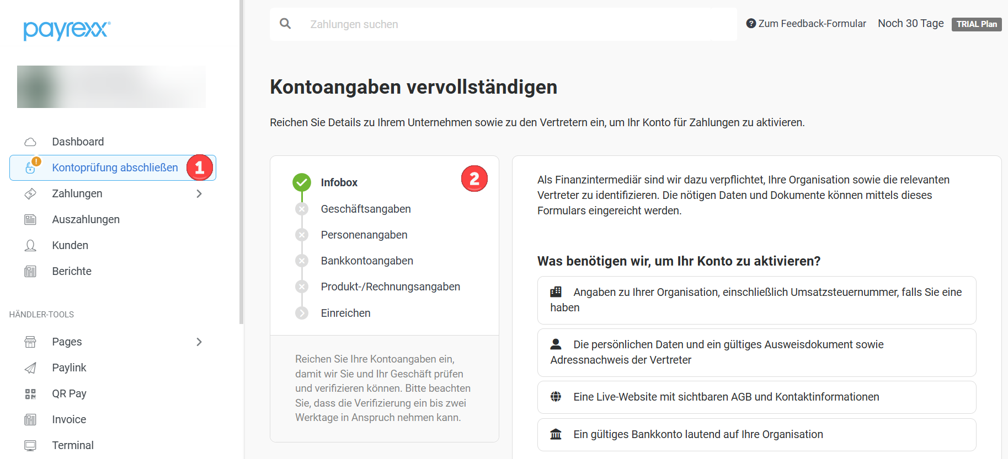
Task: Click the Invoice sidebar icon
Action: 30,420
